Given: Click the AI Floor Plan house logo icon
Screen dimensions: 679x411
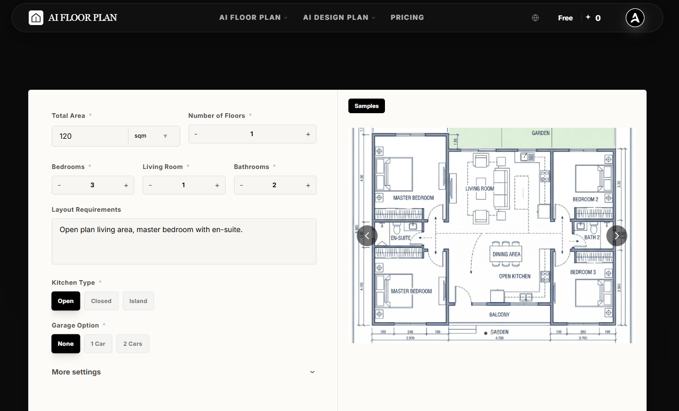Looking at the screenshot, I should (x=36, y=18).
